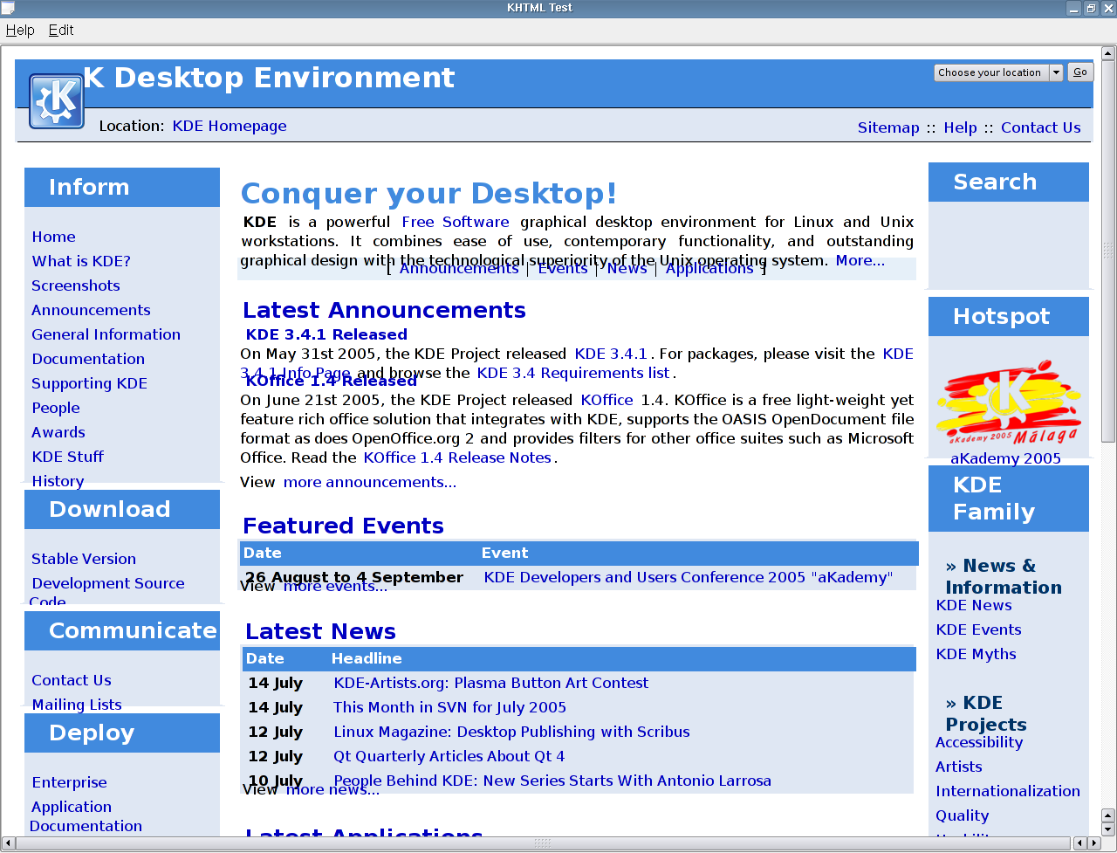Image resolution: width=1117 pixels, height=853 pixels.
Task: Open Linux Magazine Scribus headline
Action: point(511,732)
